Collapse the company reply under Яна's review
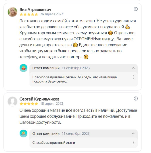The height and width of the screenshot is (153, 151). click(133, 68)
